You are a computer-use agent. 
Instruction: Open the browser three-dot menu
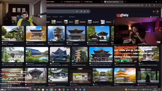pos(160,5)
